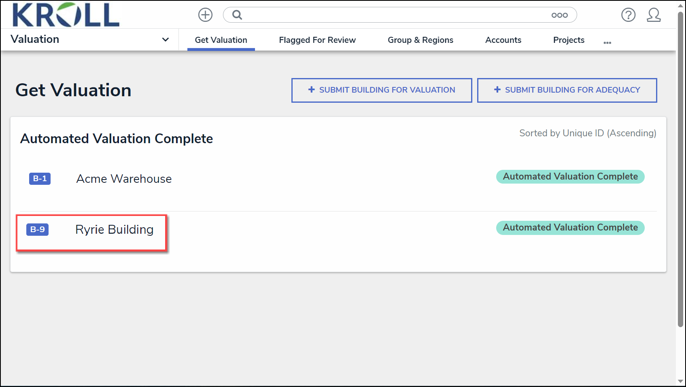Expand the Valuation application dropdown

(x=89, y=39)
